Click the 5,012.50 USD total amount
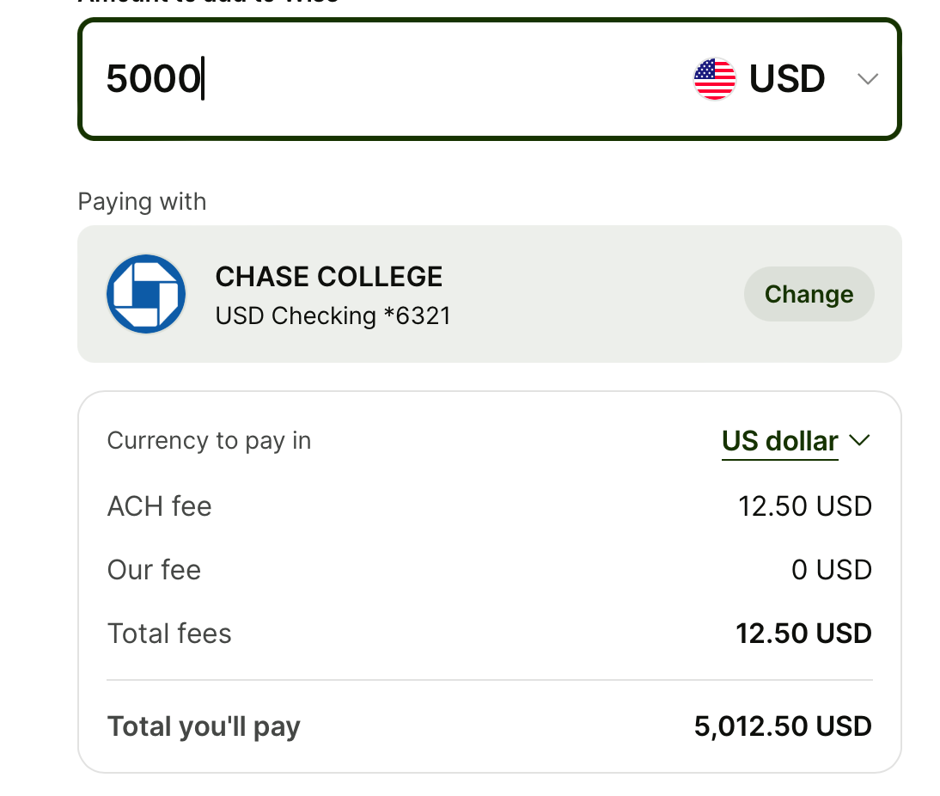 [x=783, y=726]
